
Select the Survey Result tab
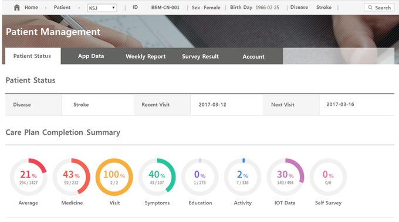(x=200, y=56)
